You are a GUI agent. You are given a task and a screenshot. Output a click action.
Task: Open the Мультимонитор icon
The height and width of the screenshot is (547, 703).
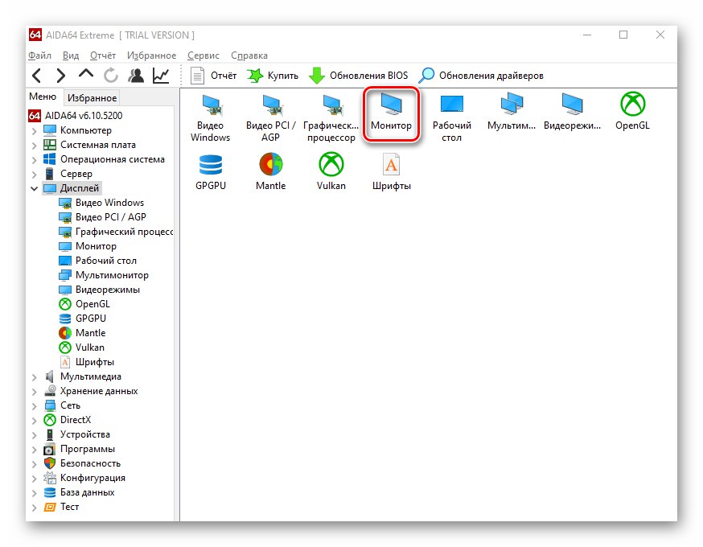point(512,113)
